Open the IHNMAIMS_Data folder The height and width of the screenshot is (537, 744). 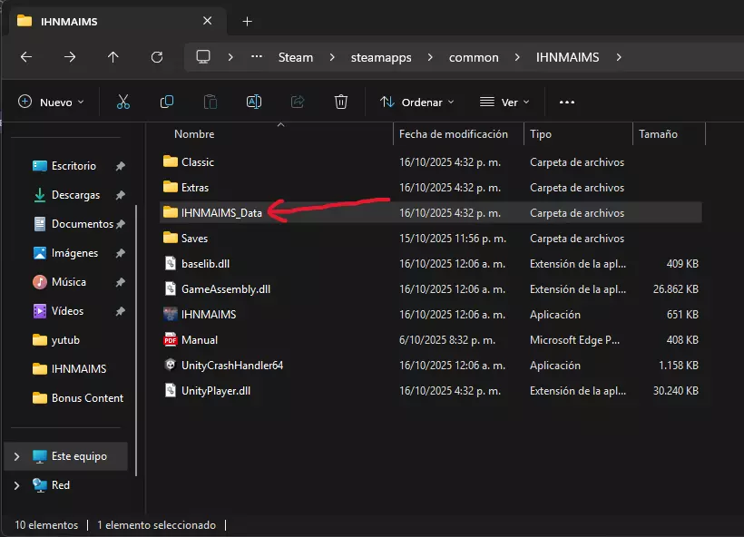(221, 213)
